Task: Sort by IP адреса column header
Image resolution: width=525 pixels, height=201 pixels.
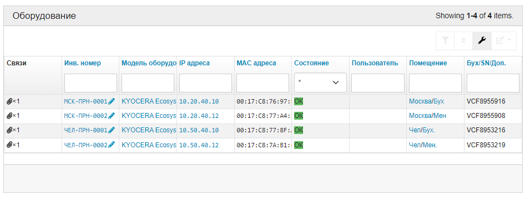Action: (x=195, y=63)
